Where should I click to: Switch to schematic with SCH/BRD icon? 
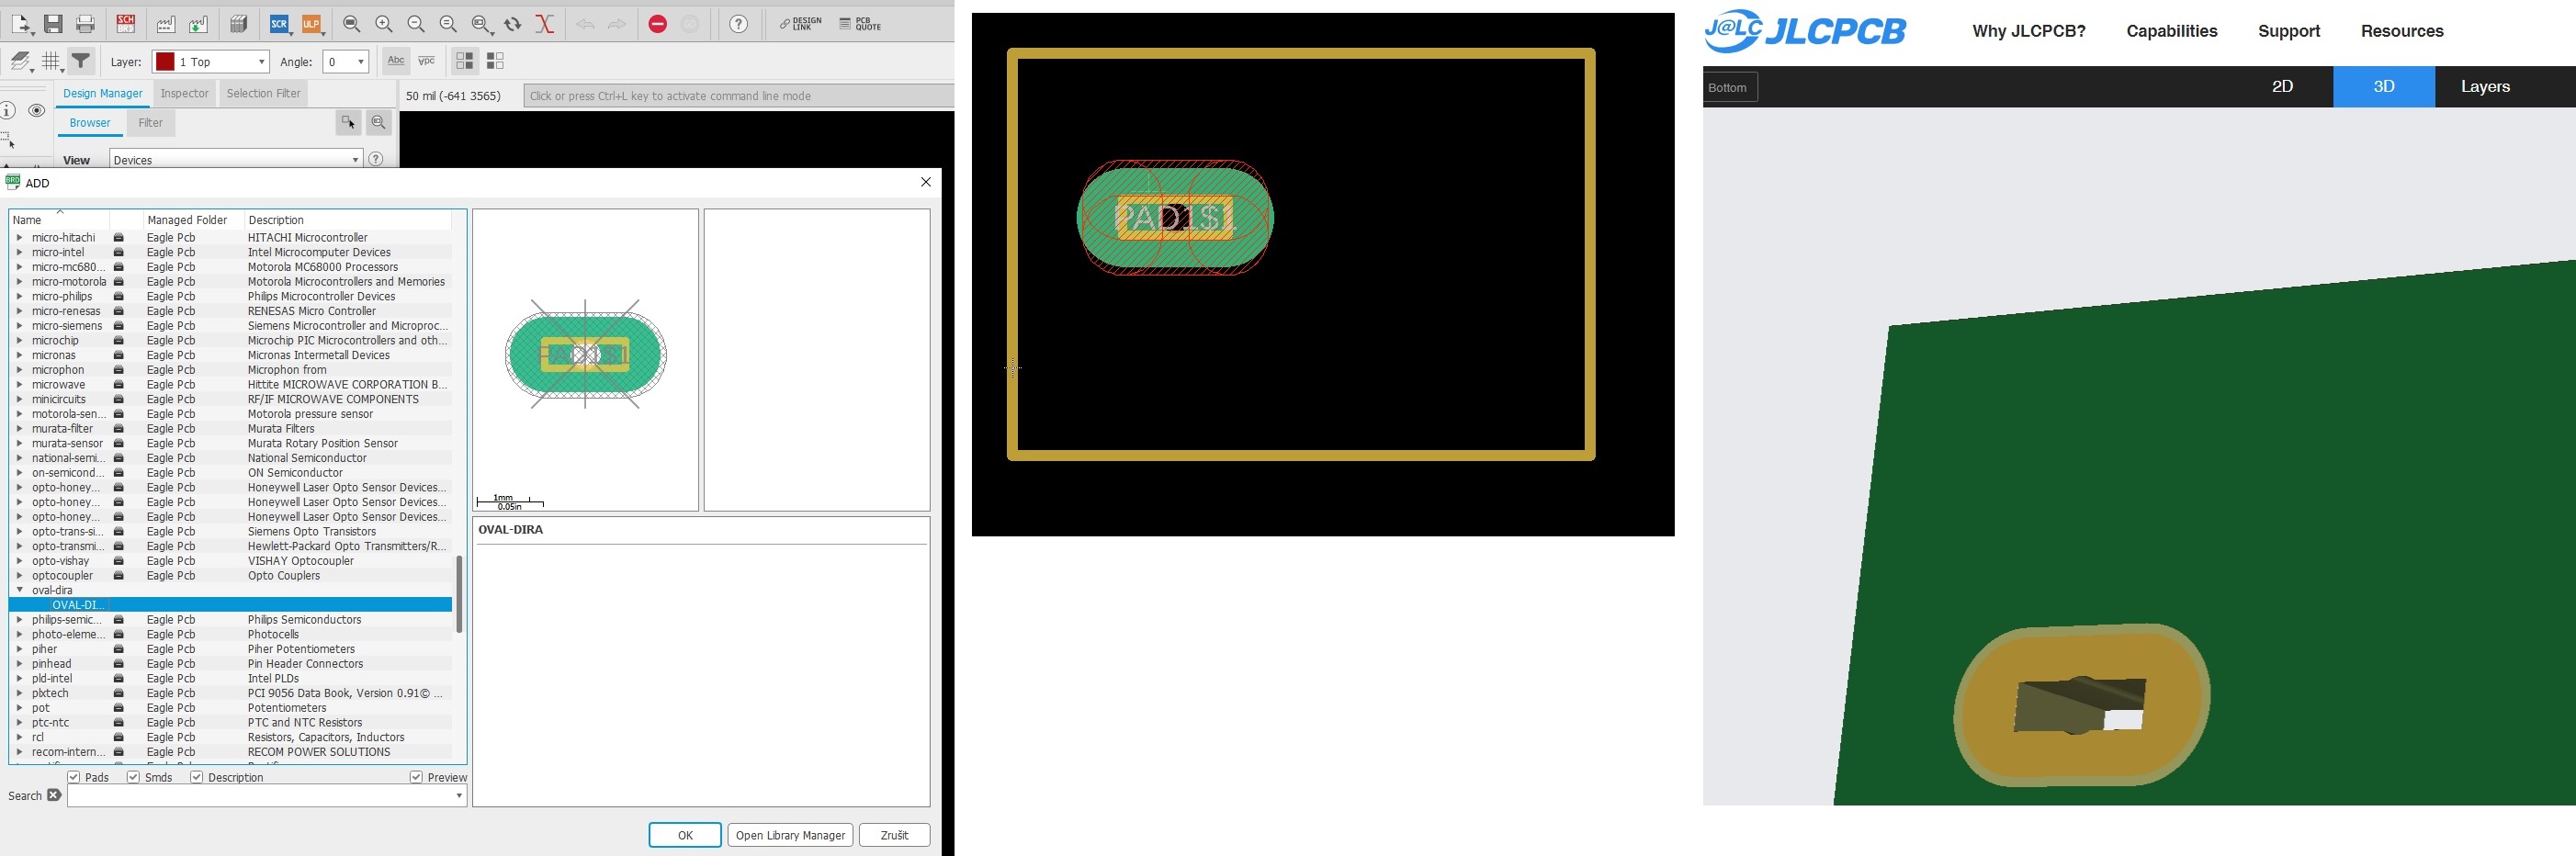[126, 24]
